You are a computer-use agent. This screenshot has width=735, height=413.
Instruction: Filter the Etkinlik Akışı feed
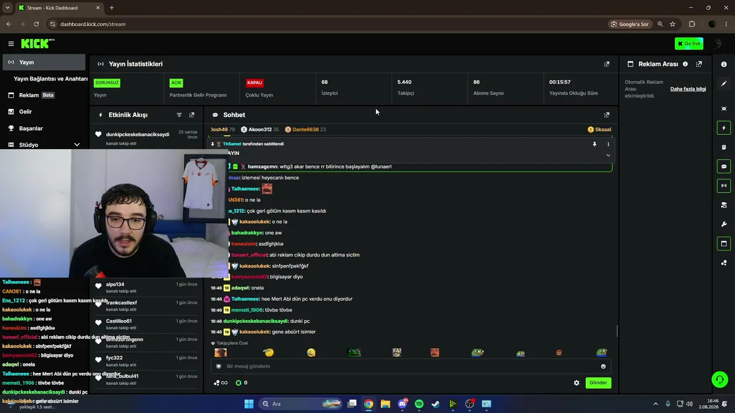179,115
